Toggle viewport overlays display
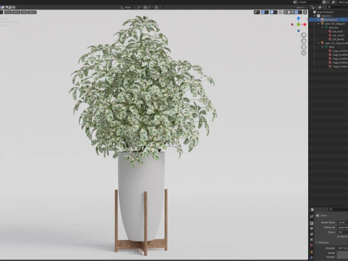348x261 pixels. coord(272,12)
